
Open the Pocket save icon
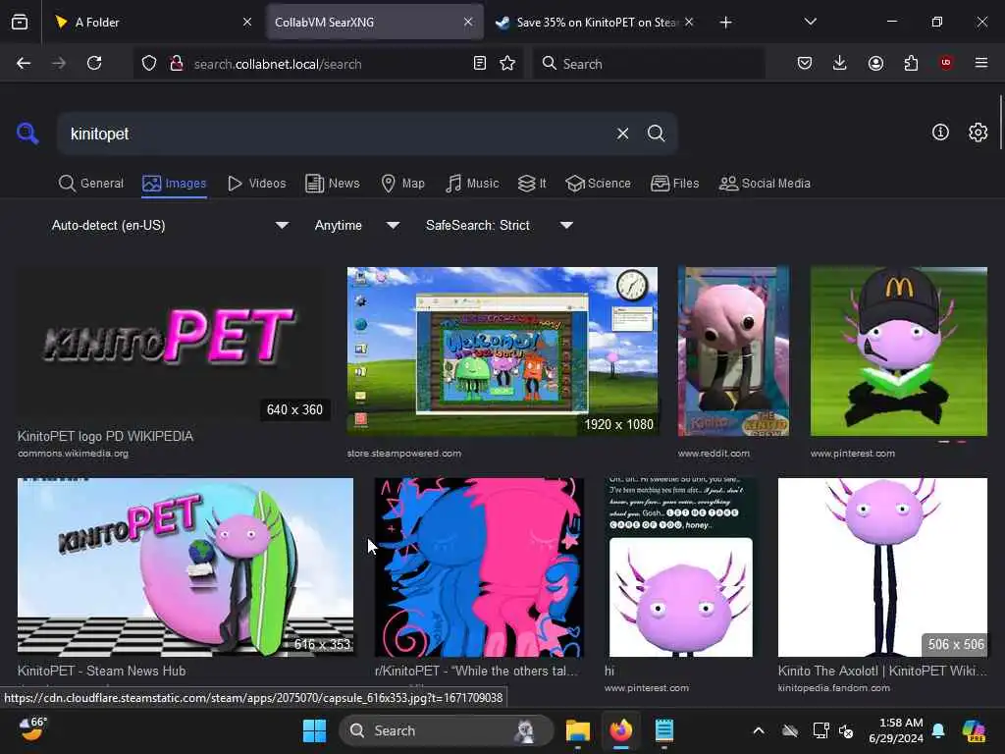tap(805, 63)
